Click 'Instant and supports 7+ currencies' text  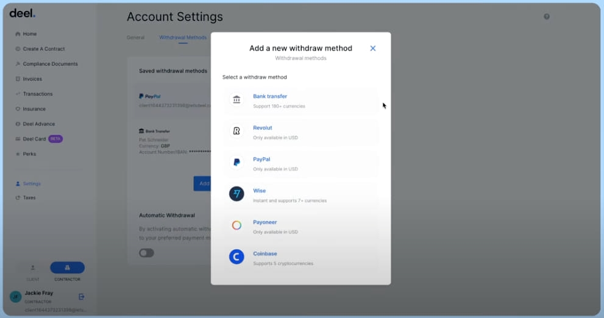pos(290,200)
